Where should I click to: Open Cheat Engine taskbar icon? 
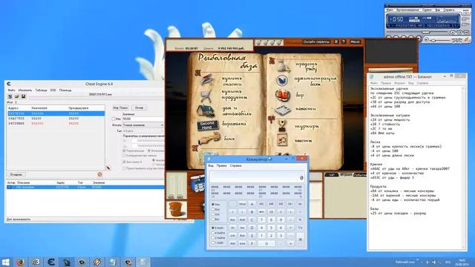[51, 262]
